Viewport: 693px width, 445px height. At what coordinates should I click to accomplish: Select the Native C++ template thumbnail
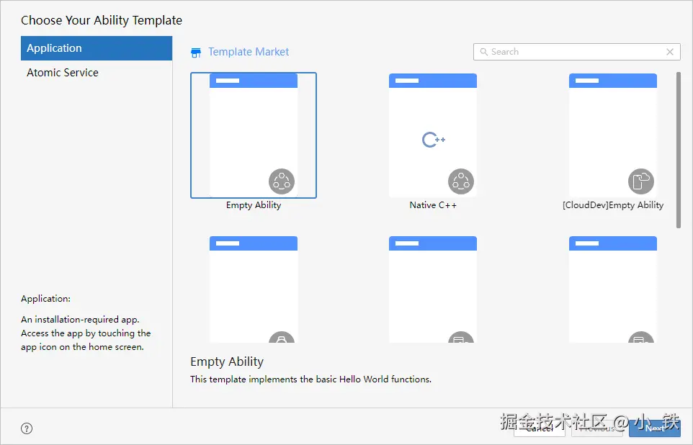tap(433, 135)
